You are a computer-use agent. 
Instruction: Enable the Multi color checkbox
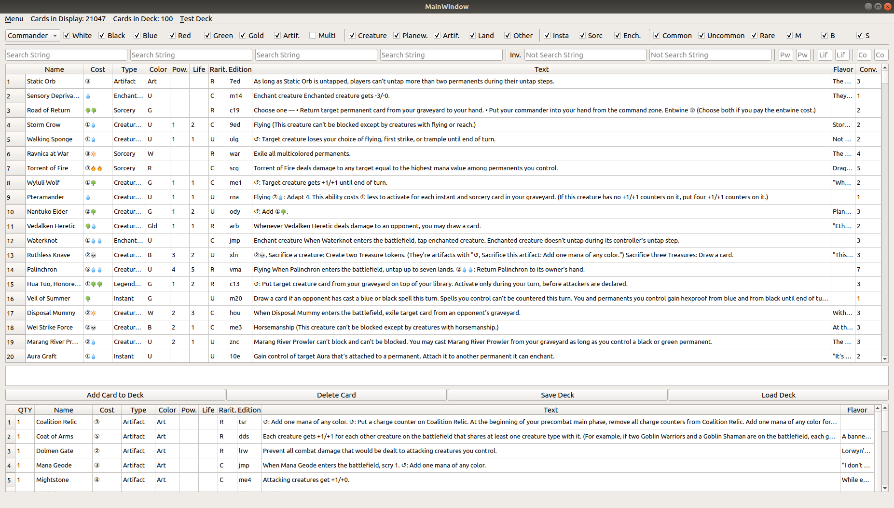[313, 36]
